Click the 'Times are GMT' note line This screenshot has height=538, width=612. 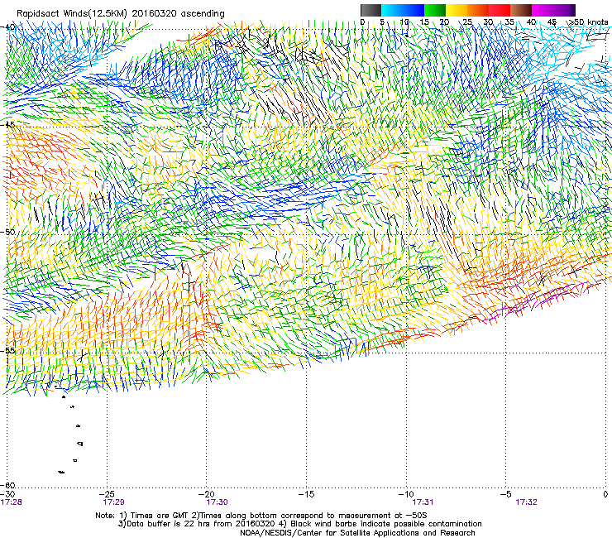point(261,516)
